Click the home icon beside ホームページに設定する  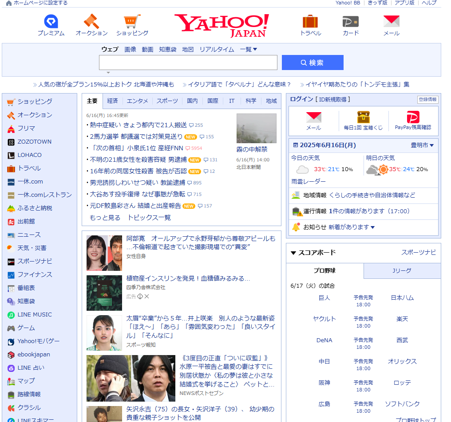(8, 3)
